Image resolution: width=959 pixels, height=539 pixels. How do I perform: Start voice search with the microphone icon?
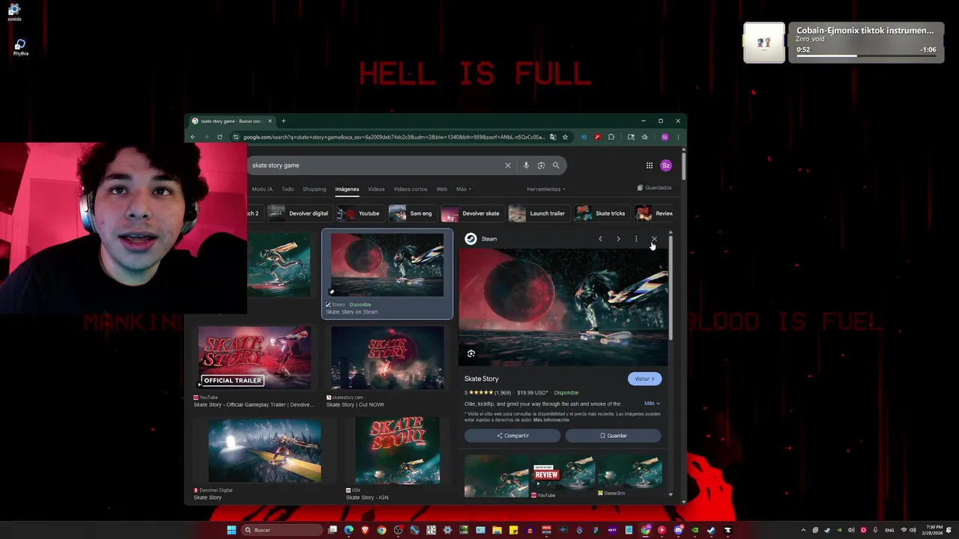(x=526, y=165)
